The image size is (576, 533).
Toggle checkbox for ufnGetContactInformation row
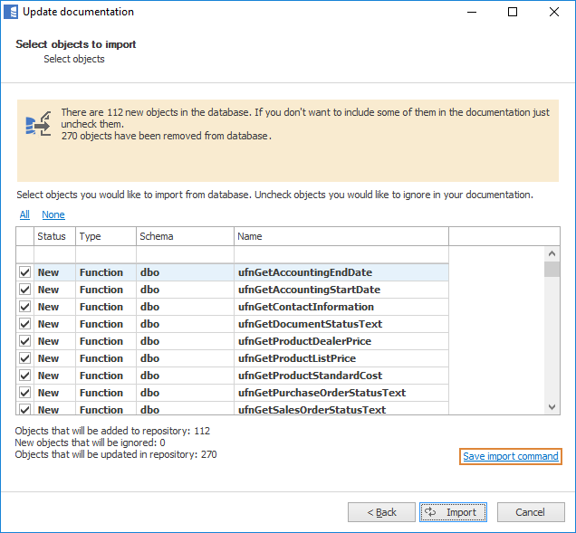point(24,307)
